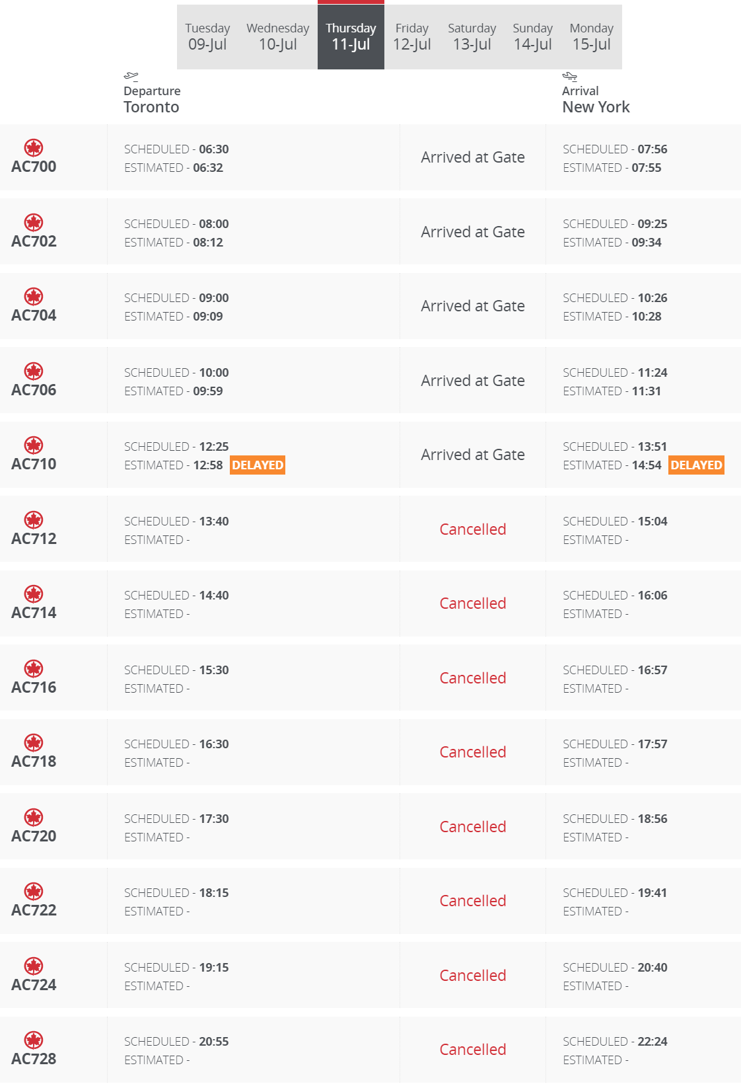Image resolution: width=741 pixels, height=1086 pixels.
Task: Click the Air Canada logo above AC722
Action: click(x=34, y=891)
